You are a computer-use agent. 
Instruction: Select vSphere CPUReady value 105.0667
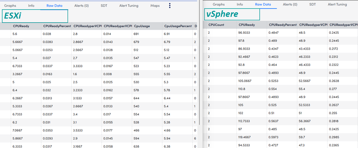[x=245, y=81]
